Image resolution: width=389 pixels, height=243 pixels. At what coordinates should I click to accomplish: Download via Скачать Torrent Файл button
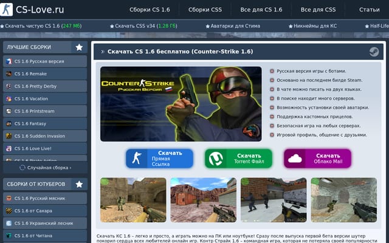pos(238,159)
